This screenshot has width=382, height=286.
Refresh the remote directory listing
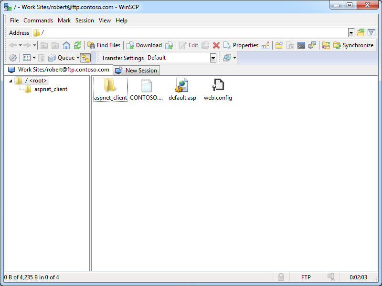(x=77, y=45)
